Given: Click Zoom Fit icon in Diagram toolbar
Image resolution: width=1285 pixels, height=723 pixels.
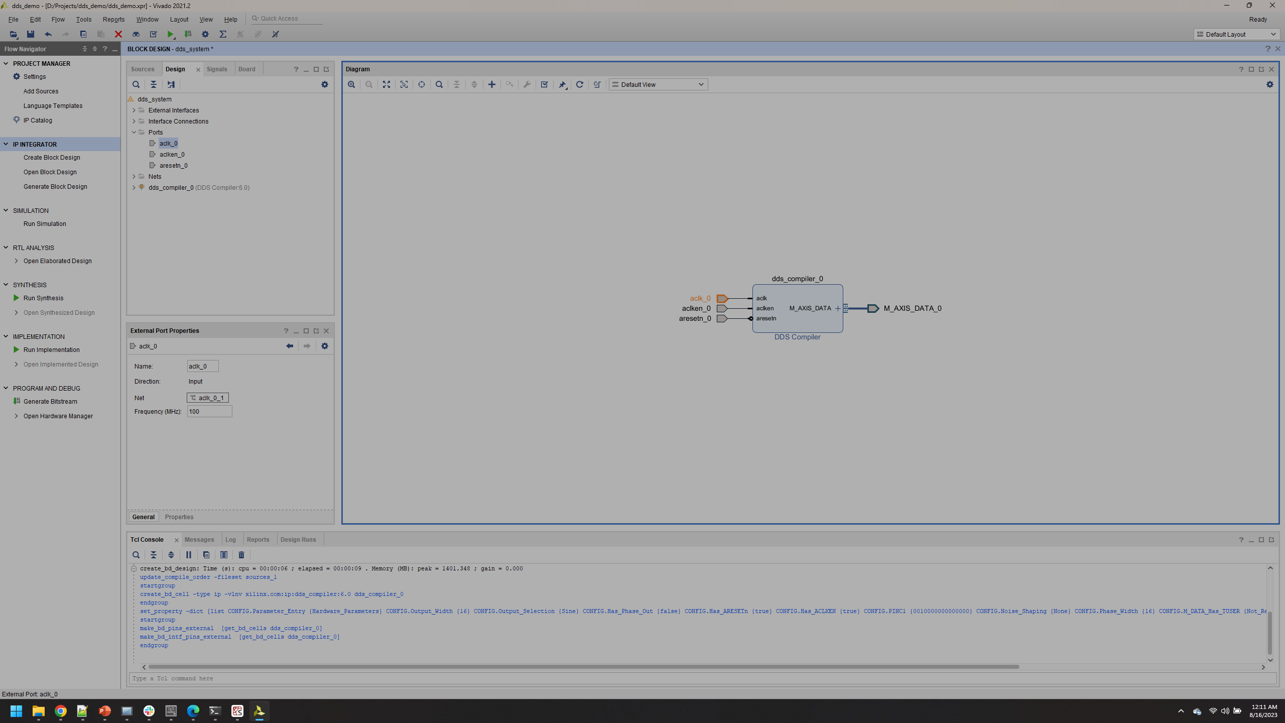Looking at the screenshot, I should click(x=386, y=84).
